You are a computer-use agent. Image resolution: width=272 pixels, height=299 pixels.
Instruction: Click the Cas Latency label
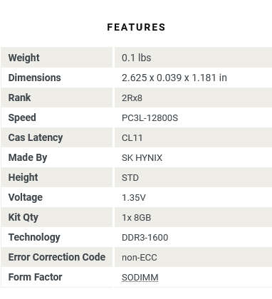pos(36,137)
